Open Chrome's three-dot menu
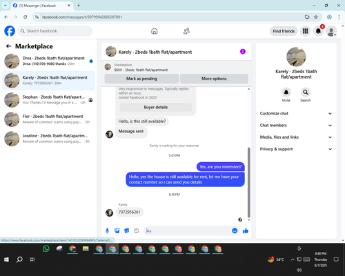345x276 pixels. [x=339, y=17]
